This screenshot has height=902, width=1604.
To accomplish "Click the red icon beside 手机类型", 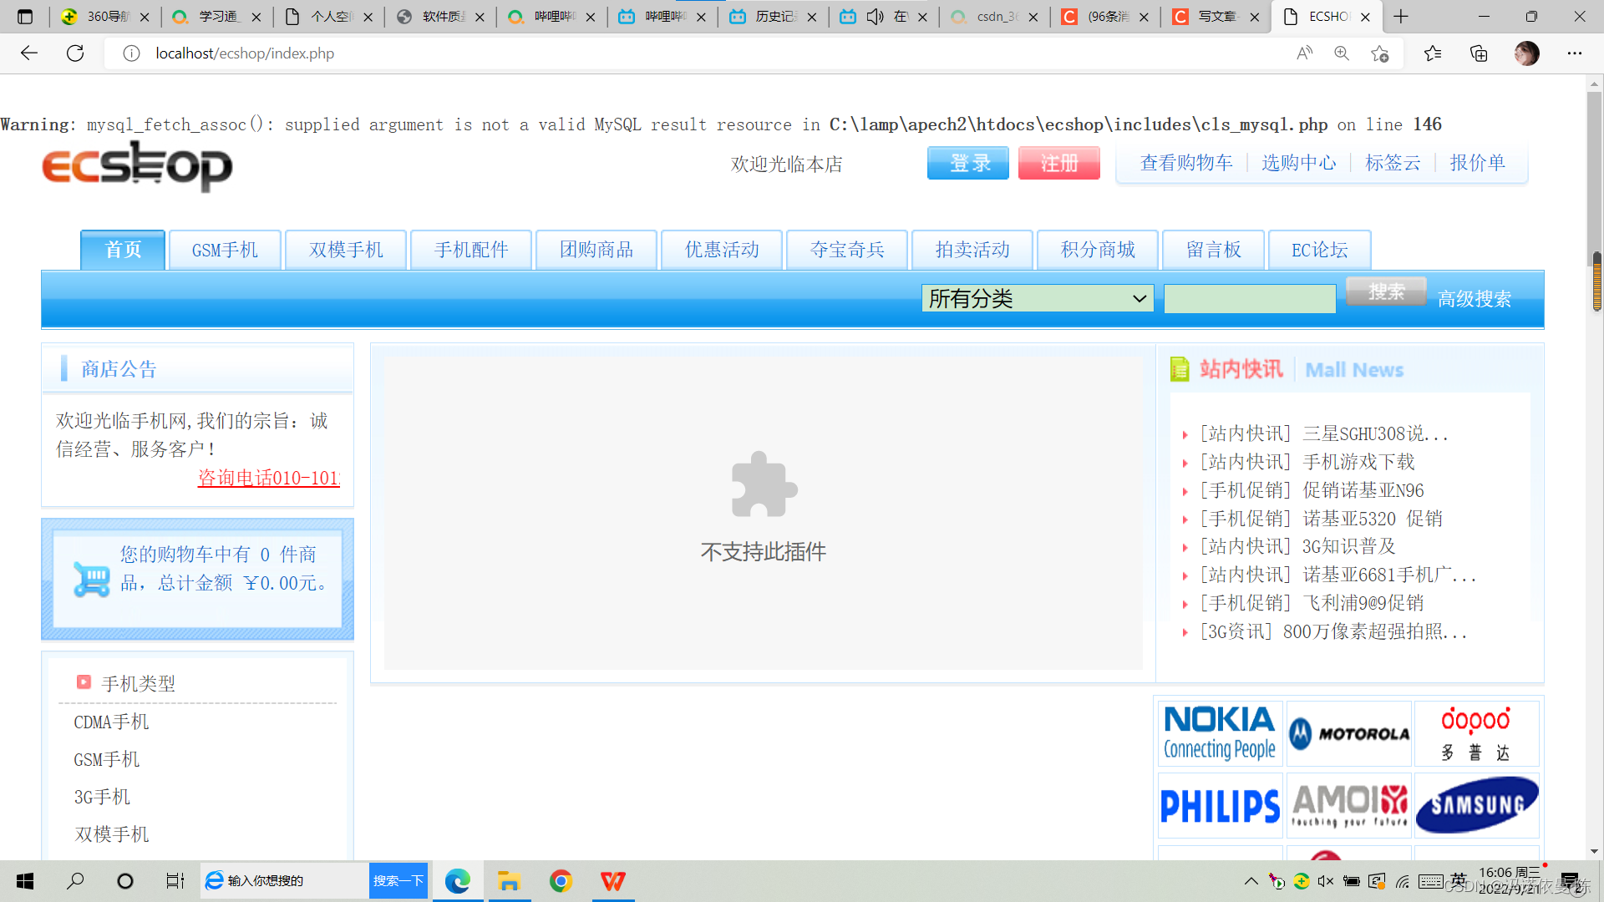I will 83,682.
